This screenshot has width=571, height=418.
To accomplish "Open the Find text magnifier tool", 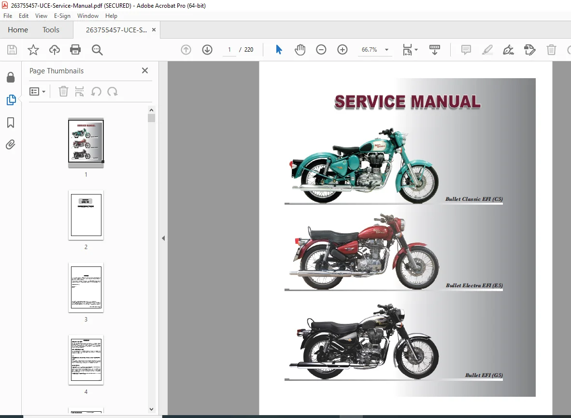I will pos(97,50).
